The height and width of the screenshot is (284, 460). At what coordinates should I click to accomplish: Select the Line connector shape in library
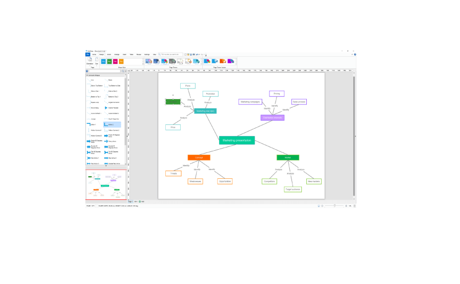(91, 80)
